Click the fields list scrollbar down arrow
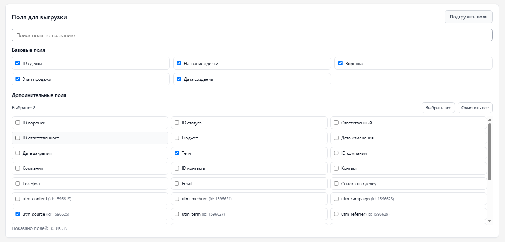This screenshot has height=242, width=505. pos(490,221)
